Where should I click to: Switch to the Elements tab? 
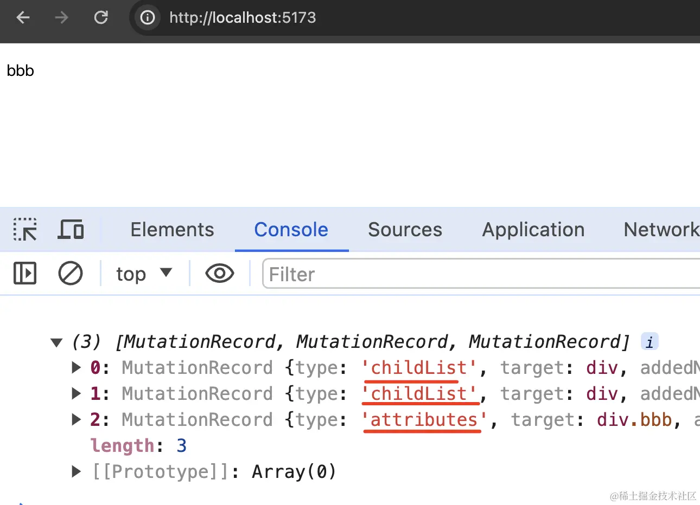click(173, 230)
